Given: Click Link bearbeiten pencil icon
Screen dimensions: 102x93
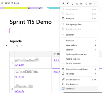Looking at the screenshot, I should (63, 79).
